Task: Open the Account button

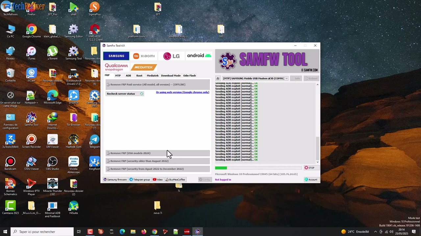Action: coord(311,180)
